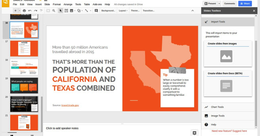Screen dimensions: 260x136
Task: Click the undo arrow icon
Action: click(30, 11)
